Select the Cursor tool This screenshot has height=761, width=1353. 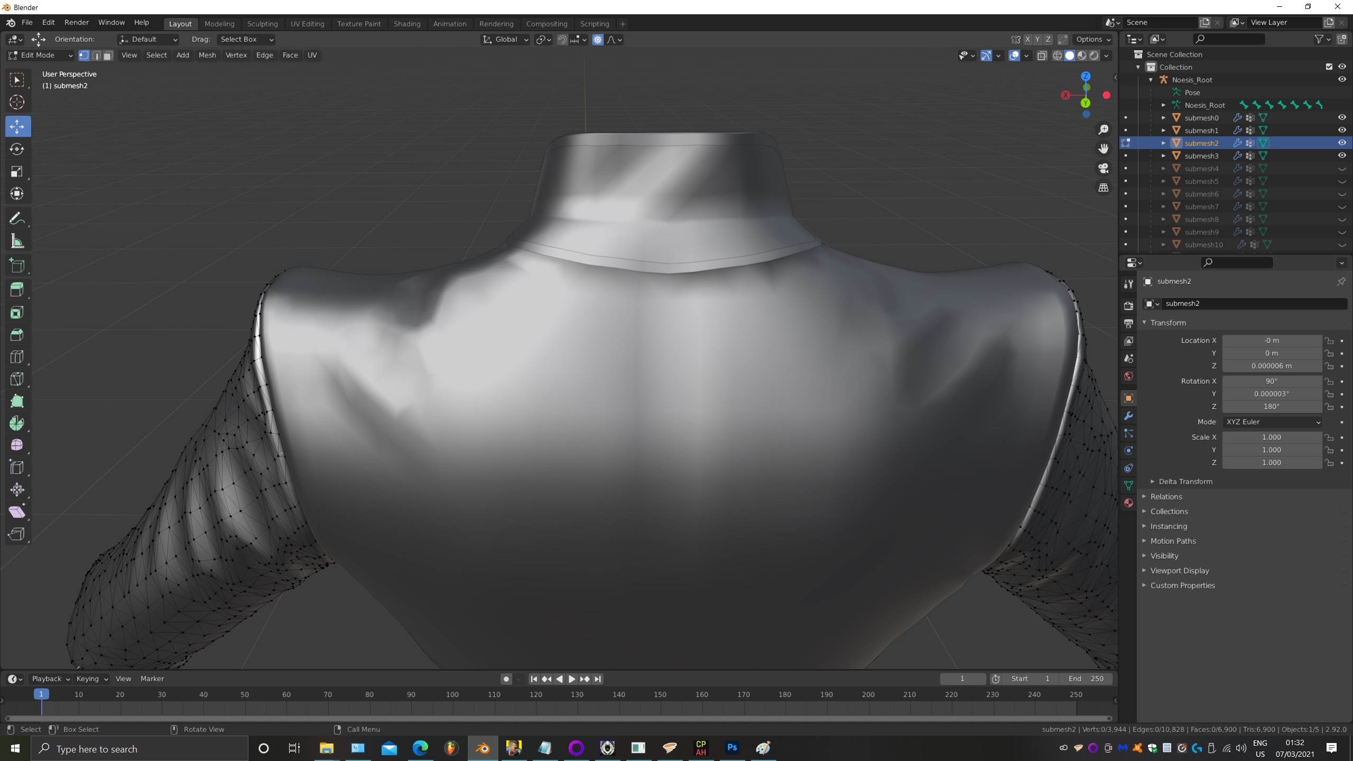pos(17,102)
